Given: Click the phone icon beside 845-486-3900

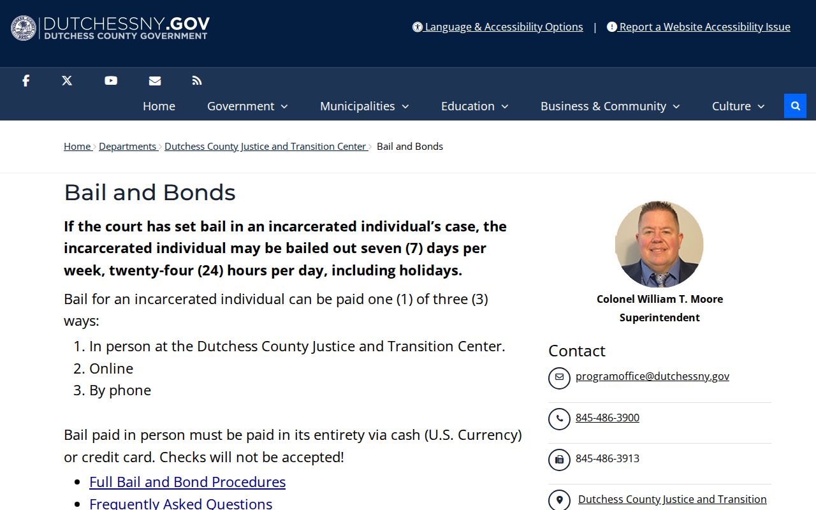Looking at the screenshot, I should coord(559,419).
